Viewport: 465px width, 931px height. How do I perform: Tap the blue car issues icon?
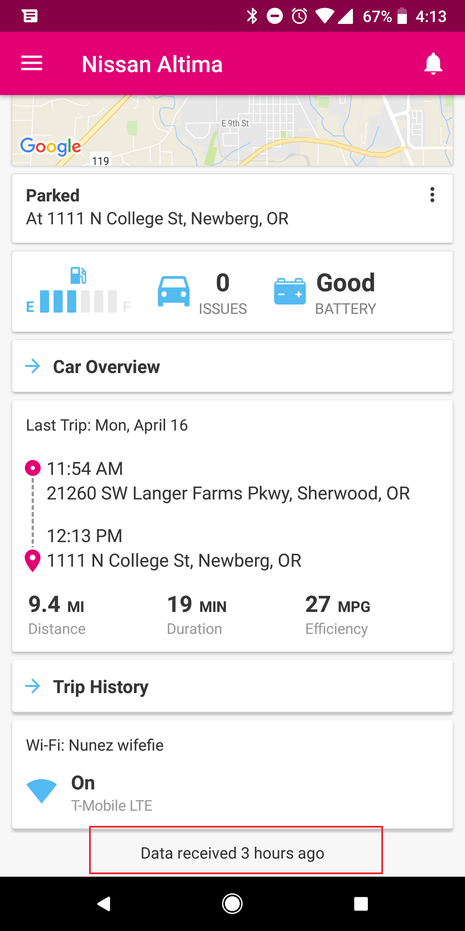pos(174,291)
